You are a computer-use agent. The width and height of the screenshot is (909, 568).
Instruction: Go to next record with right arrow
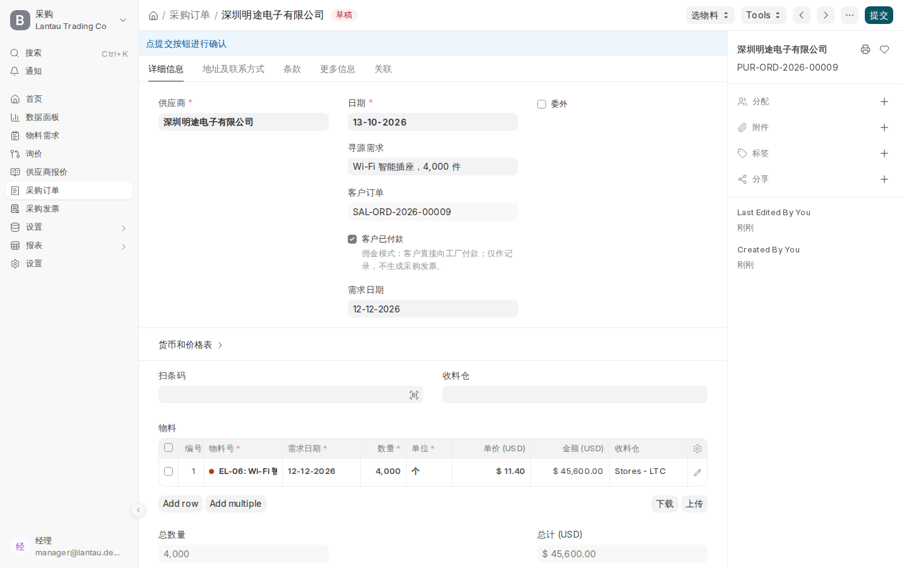coord(826,15)
